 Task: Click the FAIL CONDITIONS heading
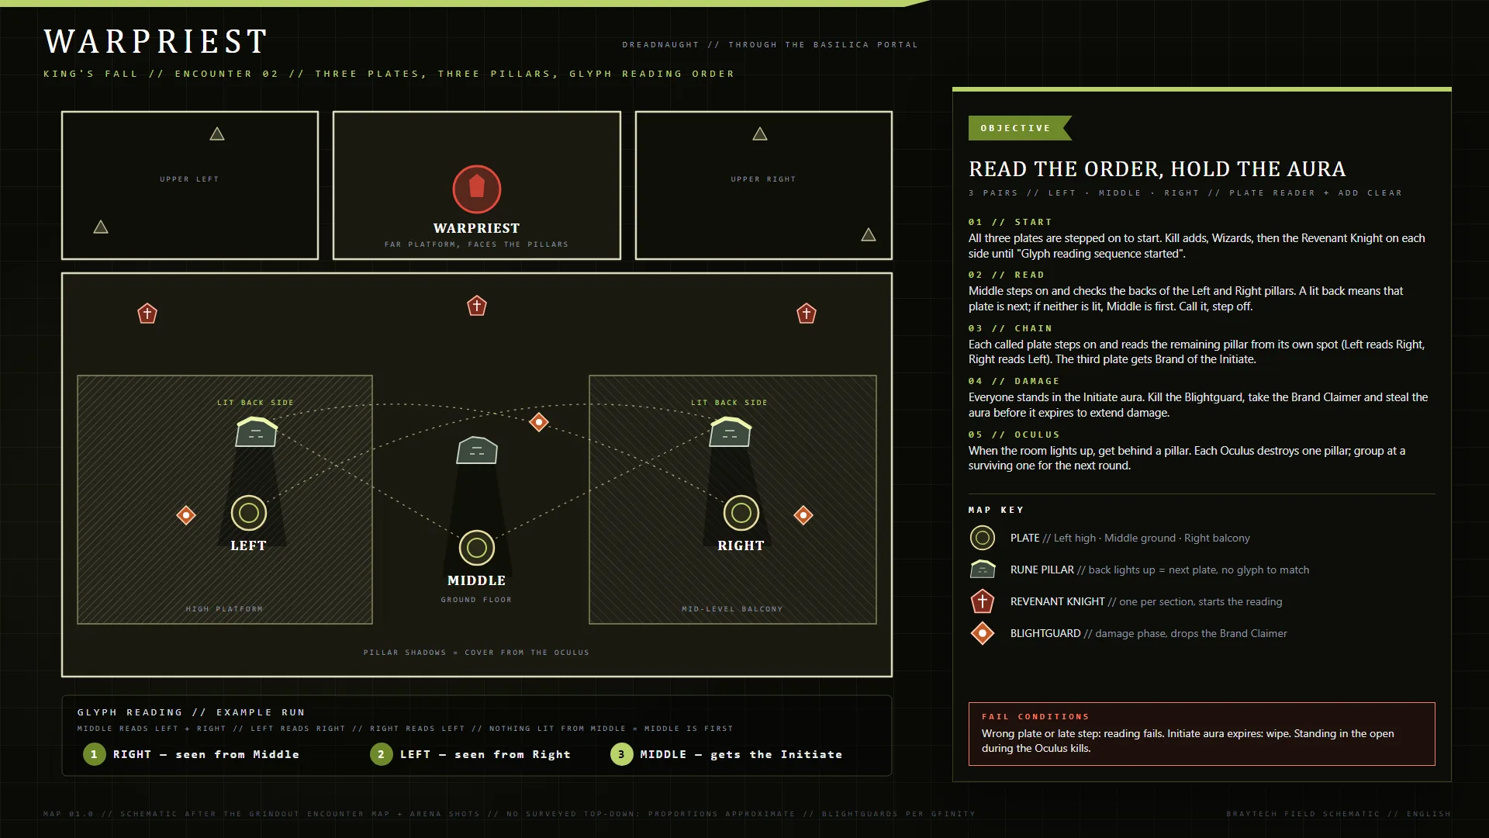point(1035,716)
